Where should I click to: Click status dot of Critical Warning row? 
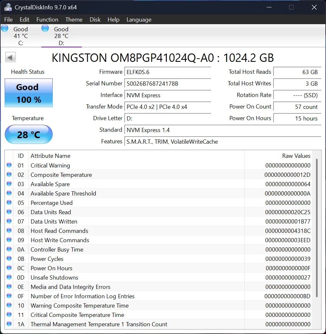click(x=9, y=165)
